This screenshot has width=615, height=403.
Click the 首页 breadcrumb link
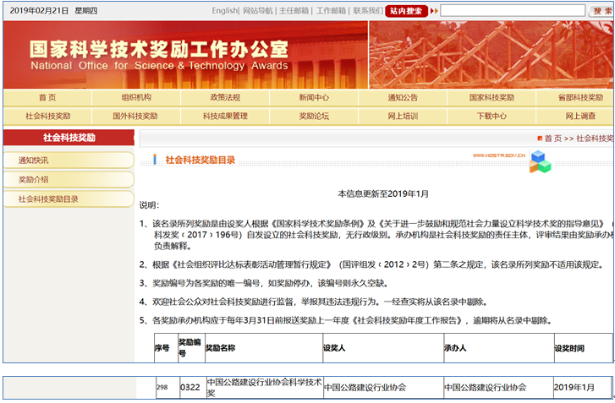tap(553, 139)
